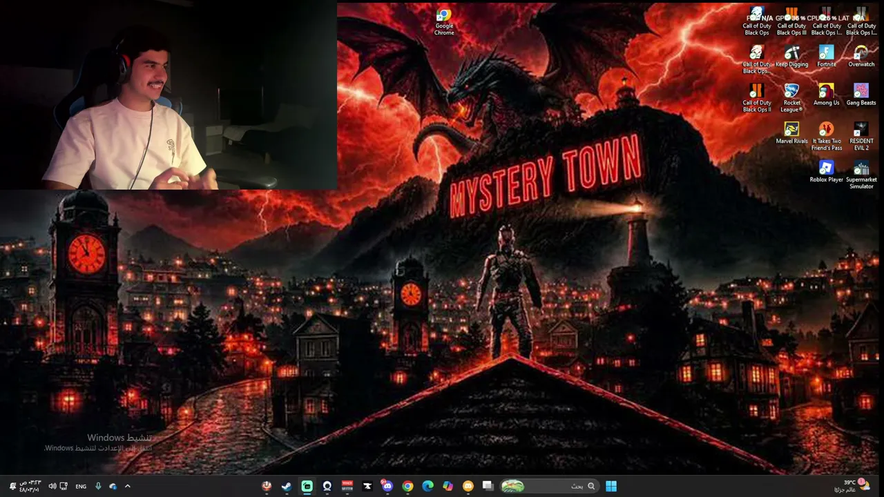Open the Gang Beasts desktop icon
Screen dimensions: 884x497
pos(861,95)
